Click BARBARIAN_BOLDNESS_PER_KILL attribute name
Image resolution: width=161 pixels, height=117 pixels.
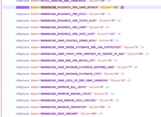click(x=63, y=14)
